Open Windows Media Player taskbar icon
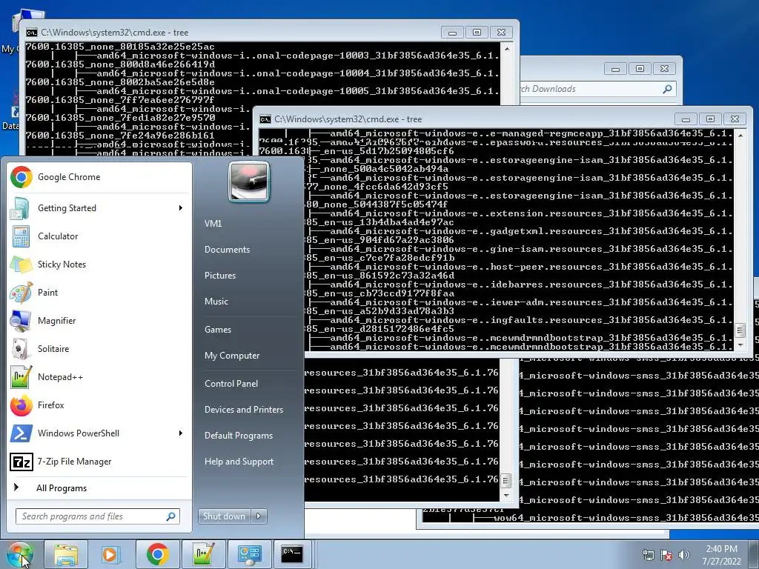This screenshot has width=759, height=569. point(110,554)
